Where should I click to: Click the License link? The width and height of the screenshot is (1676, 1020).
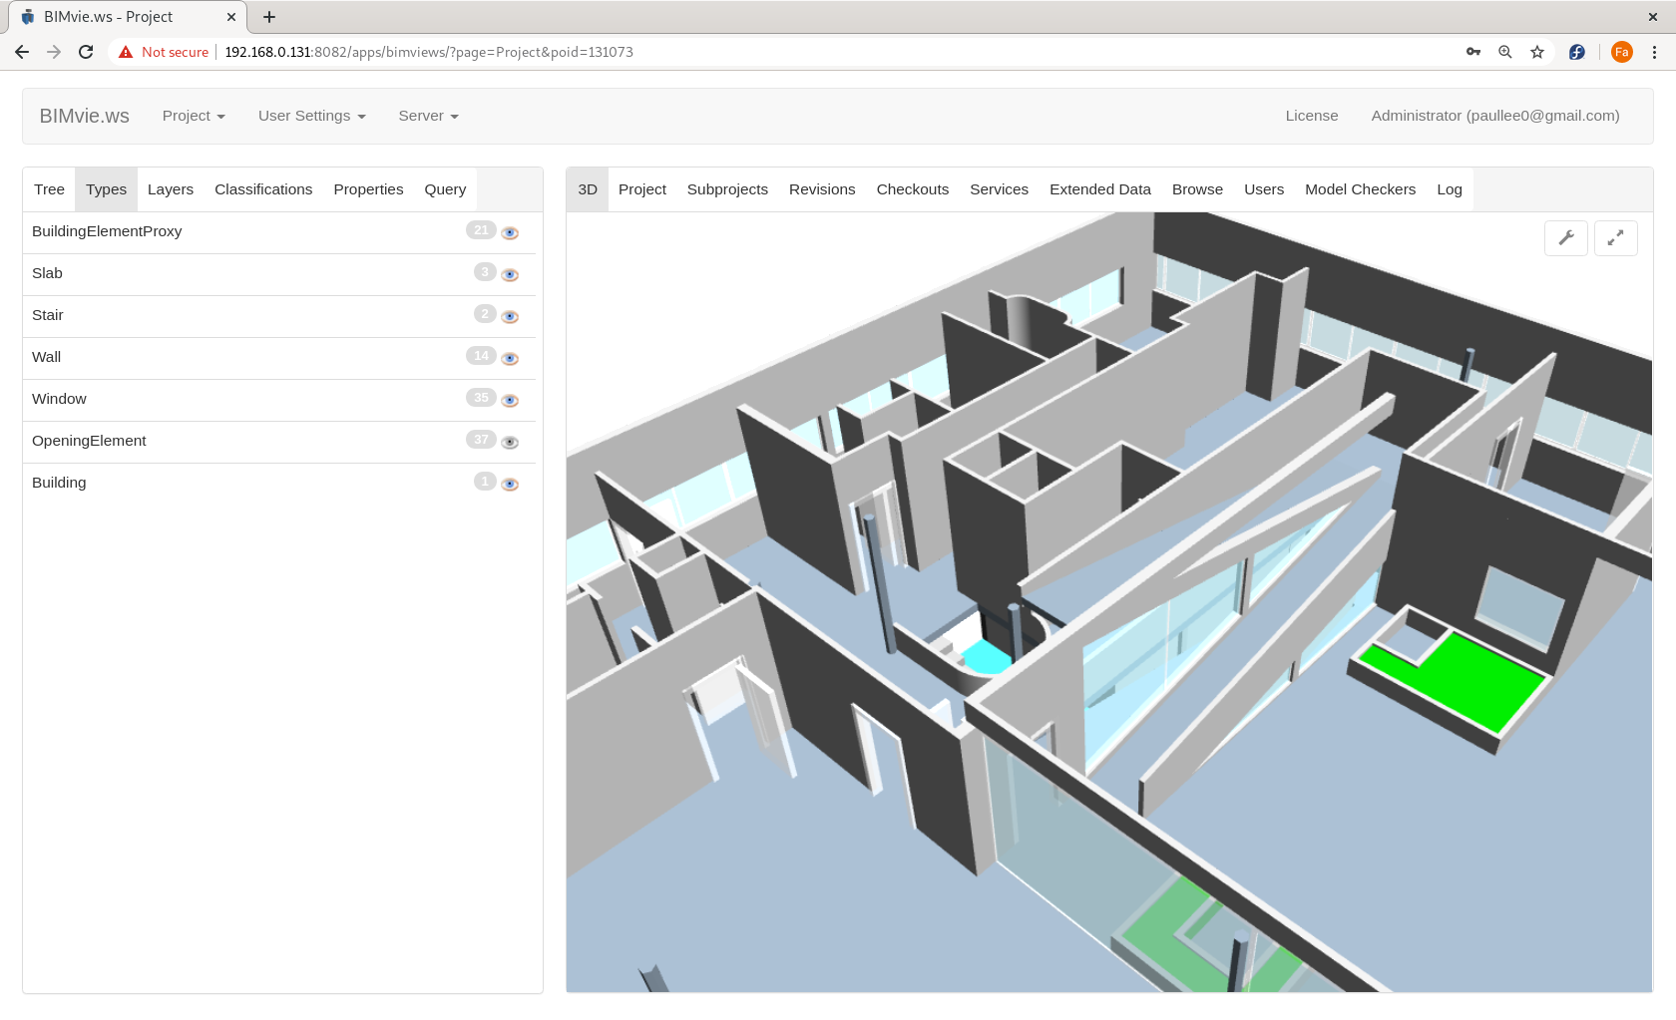1311,116
